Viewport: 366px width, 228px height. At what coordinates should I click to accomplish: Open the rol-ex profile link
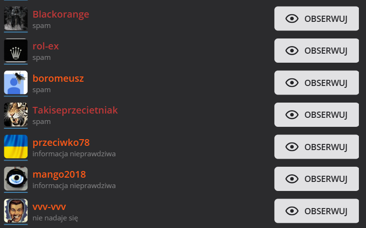coord(46,46)
